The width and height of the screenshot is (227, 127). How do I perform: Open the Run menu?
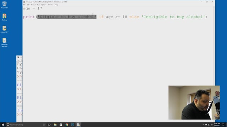(x=38, y=5)
